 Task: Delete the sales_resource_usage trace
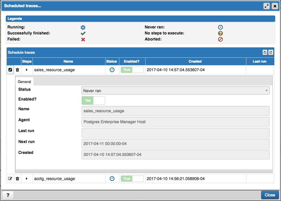pyautogui.click(x=17, y=70)
